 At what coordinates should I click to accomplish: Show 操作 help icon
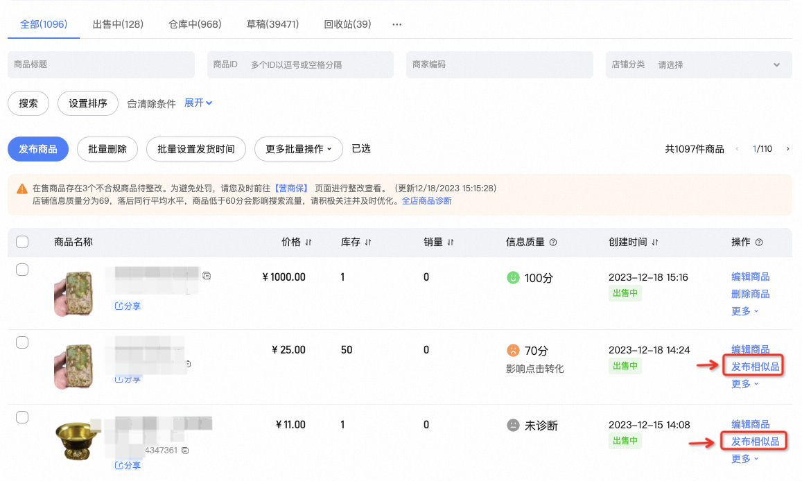pos(759,243)
